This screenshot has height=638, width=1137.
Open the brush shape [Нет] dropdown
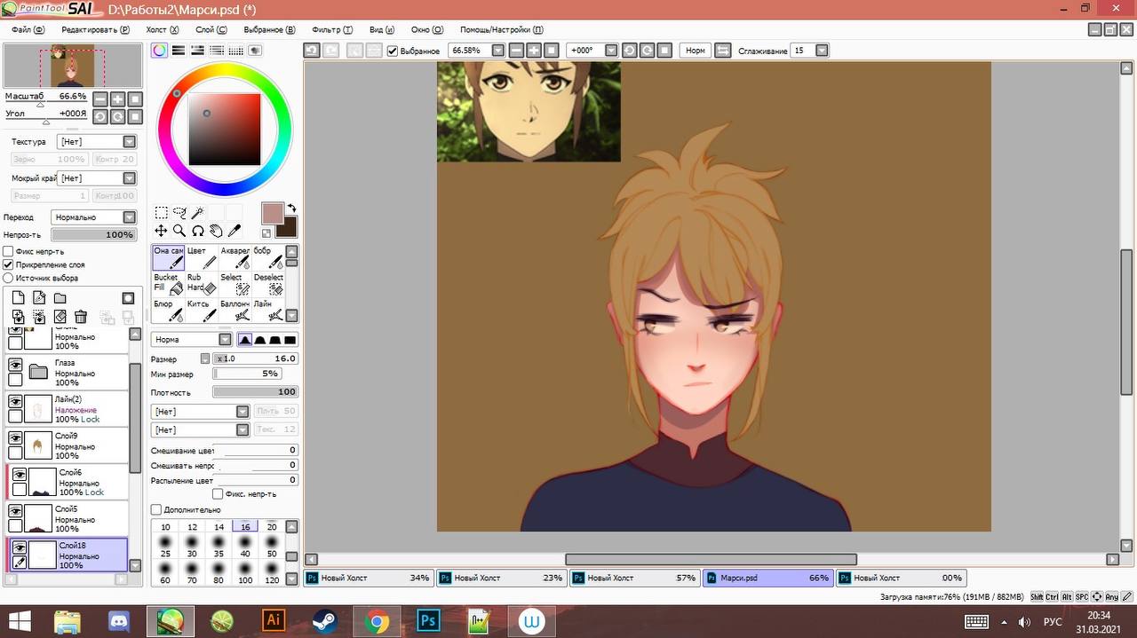243,412
